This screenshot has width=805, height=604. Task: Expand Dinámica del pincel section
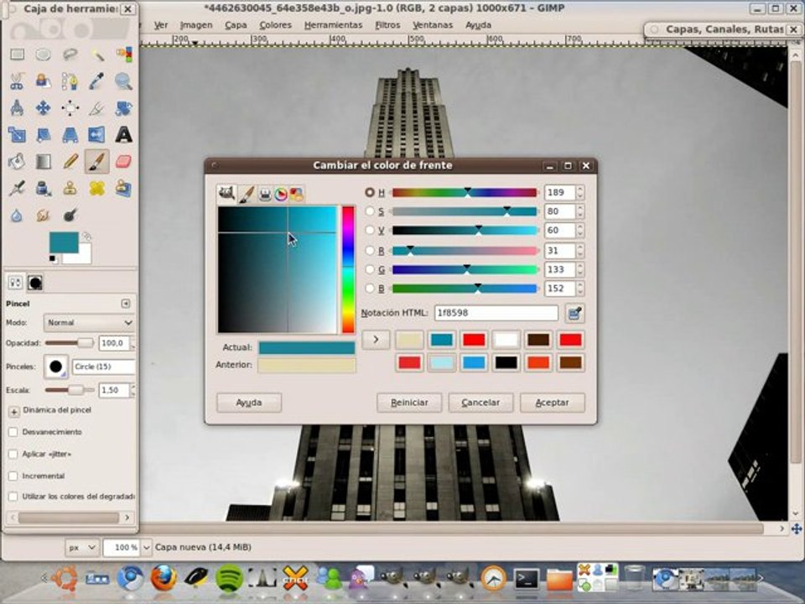click(x=14, y=411)
